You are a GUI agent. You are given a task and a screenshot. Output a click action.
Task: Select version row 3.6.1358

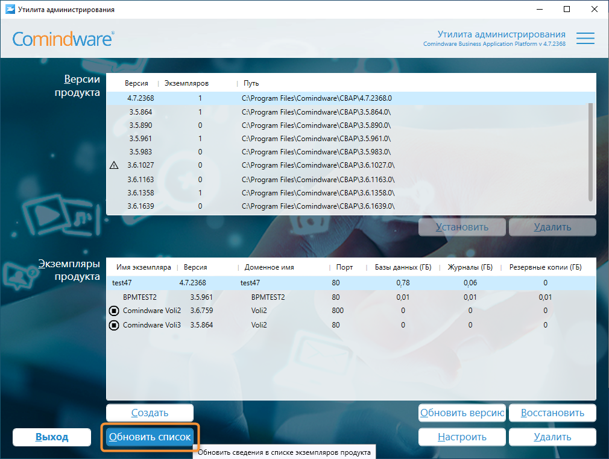click(x=347, y=193)
